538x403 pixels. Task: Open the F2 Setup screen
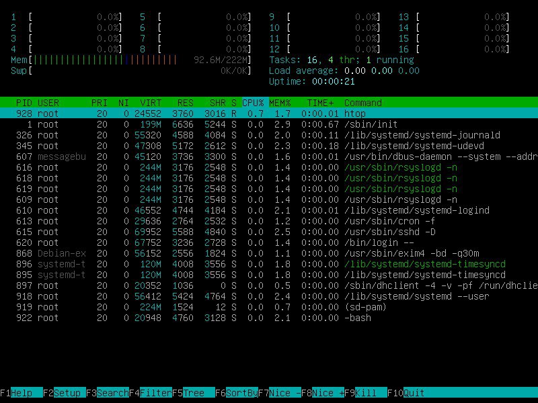pyautogui.click(x=65, y=393)
